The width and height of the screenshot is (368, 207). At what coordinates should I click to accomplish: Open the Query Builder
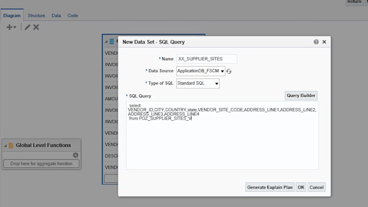coord(301,95)
